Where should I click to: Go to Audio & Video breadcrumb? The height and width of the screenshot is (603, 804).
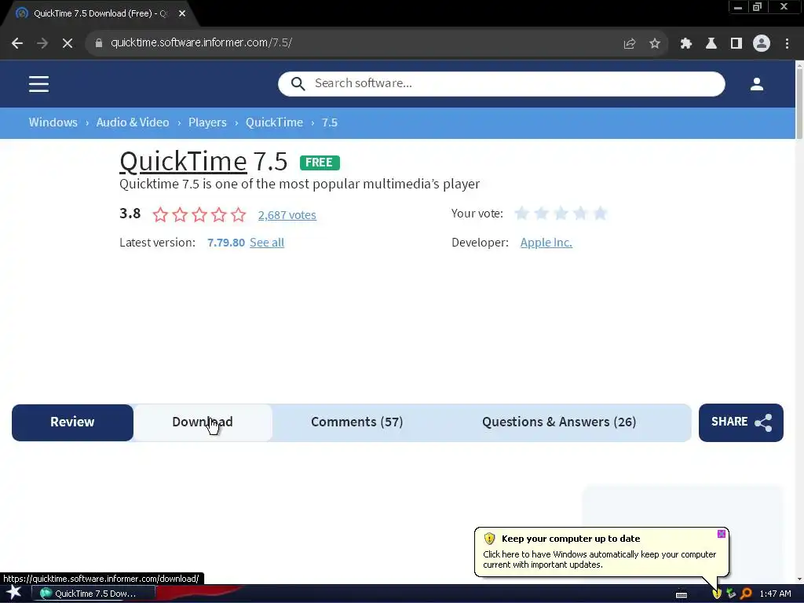pyautogui.click(x=133, y=122)
